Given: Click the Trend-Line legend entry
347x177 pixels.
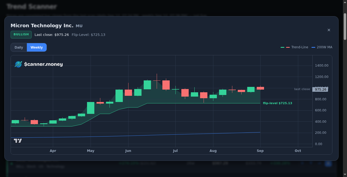Looking at the screenshot, I should (294, 47).
